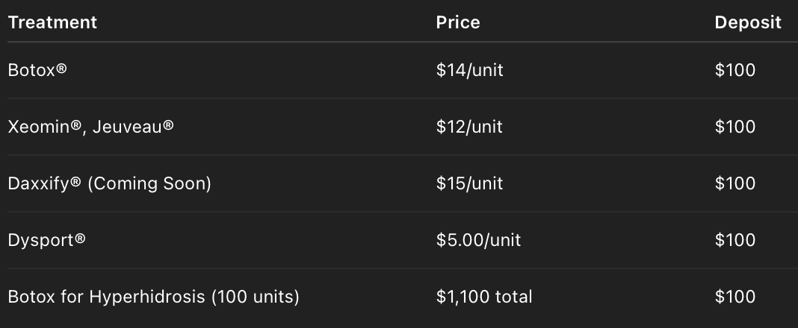Click the $1,100 total price

pos(484,297)
